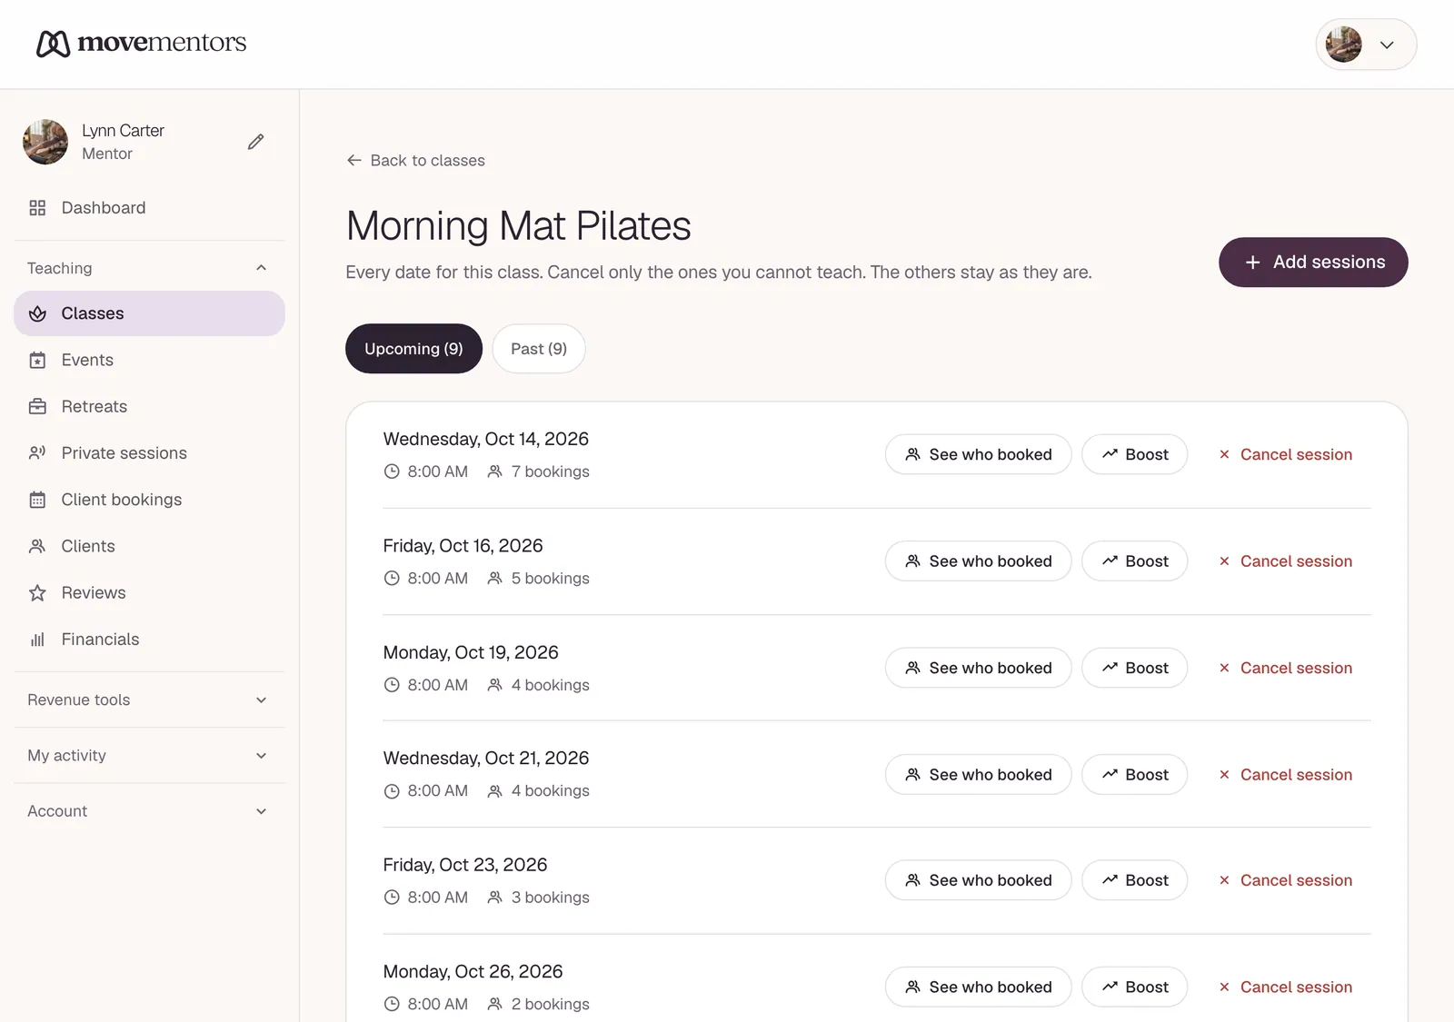Click the Classes lotus icon
Viewport: 1454px width, 1022px height.
click(37, 313)
